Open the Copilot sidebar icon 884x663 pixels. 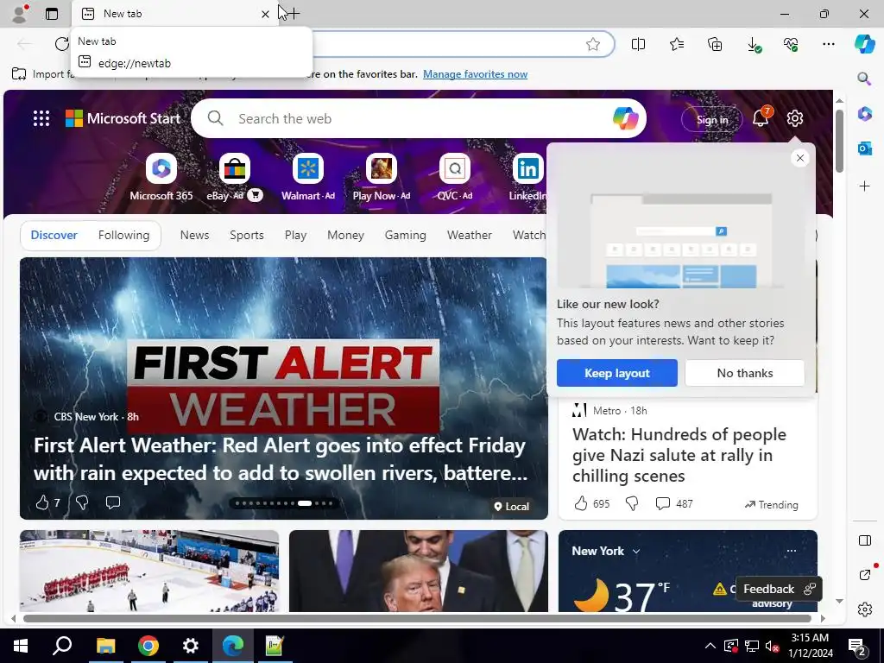tap(864, 44)
